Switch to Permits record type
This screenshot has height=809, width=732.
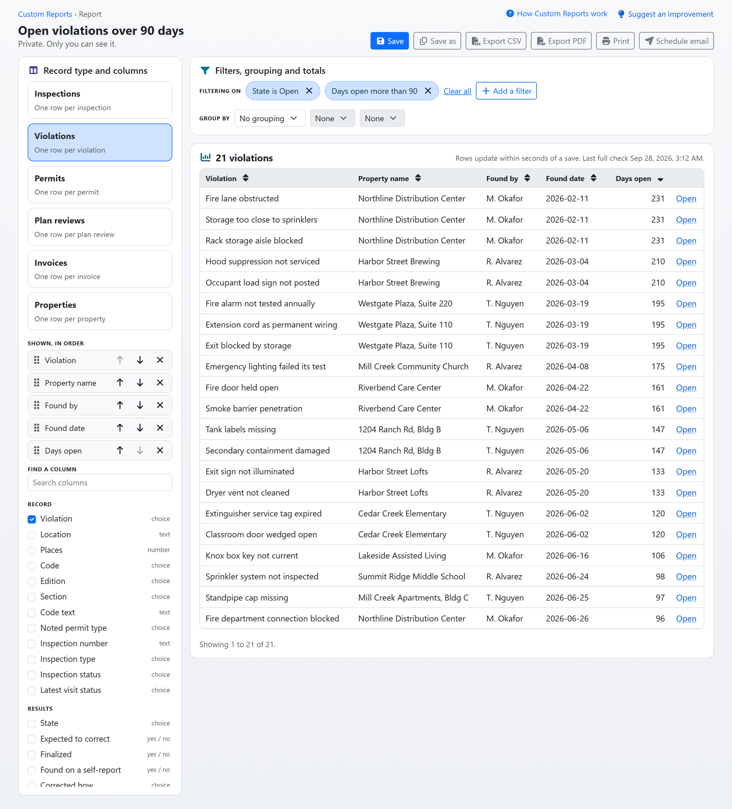pyautogui.click(x=100, y=185)
